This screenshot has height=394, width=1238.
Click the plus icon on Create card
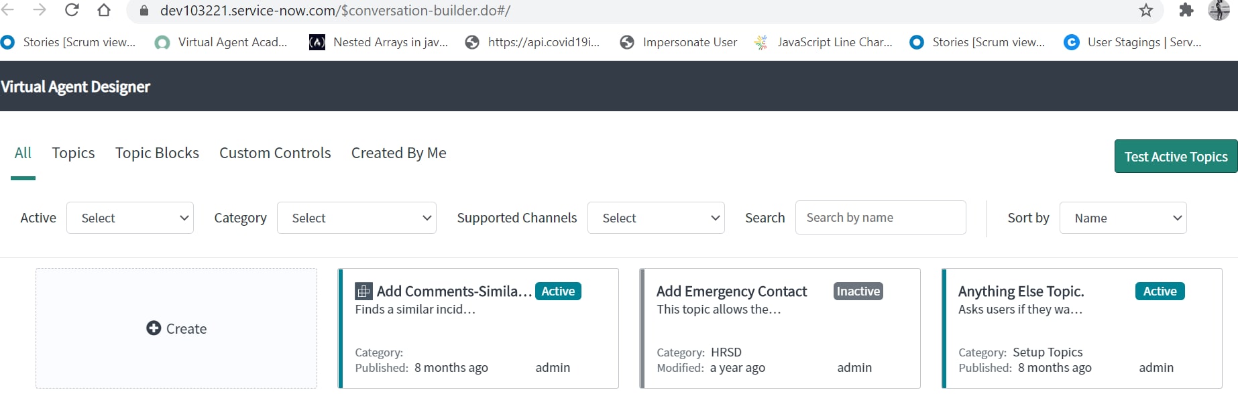[x=154, y=328]
